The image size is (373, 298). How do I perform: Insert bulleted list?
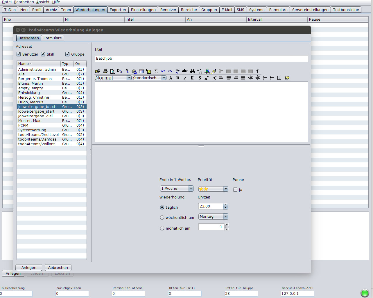tap(272, 78)
